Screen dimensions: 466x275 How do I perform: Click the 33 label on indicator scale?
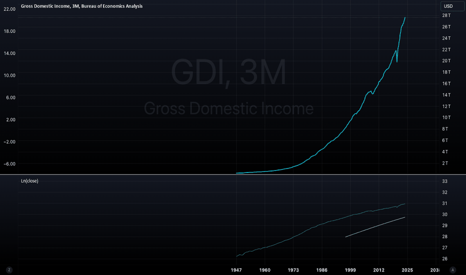click(445, 181)
